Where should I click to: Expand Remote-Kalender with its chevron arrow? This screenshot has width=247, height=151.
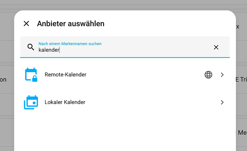click(x=222, y=75)
